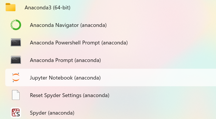Start Jupyter Notebook (anaconda) by its label
This screenshot has width=216, height=119.
pos(65,78)
